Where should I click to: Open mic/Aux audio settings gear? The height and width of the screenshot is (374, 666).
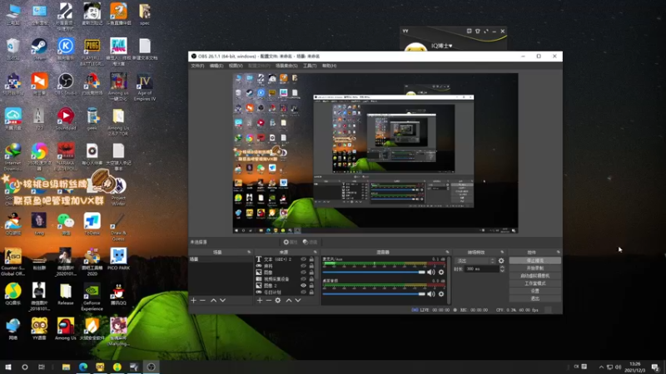pos(441,273)
